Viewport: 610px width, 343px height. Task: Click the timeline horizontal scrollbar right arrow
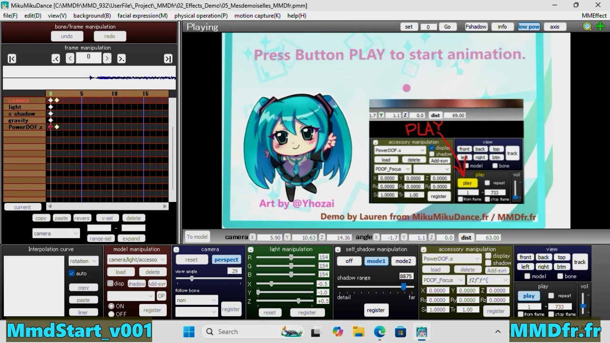pos(165,206)
